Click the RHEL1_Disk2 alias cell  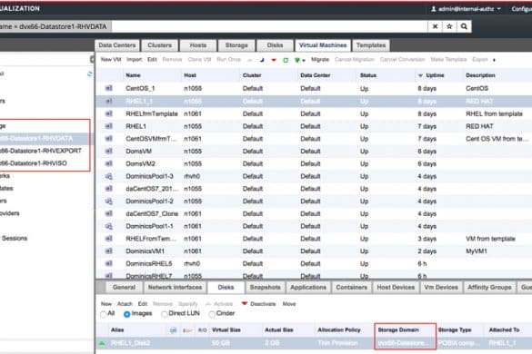(x=130, y=343)
